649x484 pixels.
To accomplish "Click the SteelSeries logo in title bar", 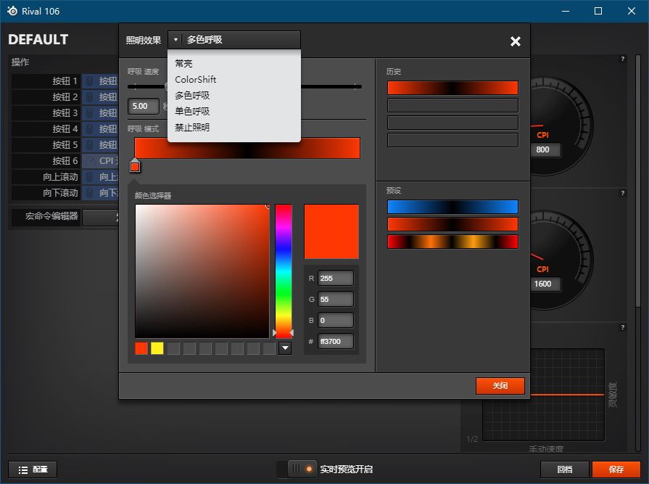I will [x=12, y=11].
